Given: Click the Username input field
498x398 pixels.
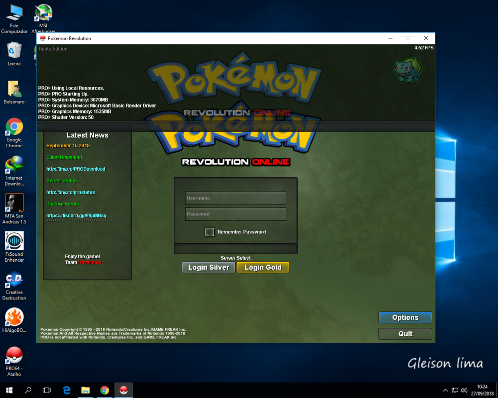Looking at the screenshot, I should pyautogui.click(x=236, y=198).
